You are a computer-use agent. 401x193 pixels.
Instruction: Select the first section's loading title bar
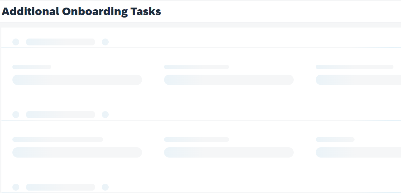tap(61, 42)
